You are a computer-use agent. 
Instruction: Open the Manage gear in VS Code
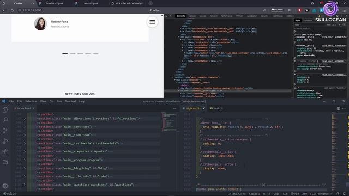point(5,186)
